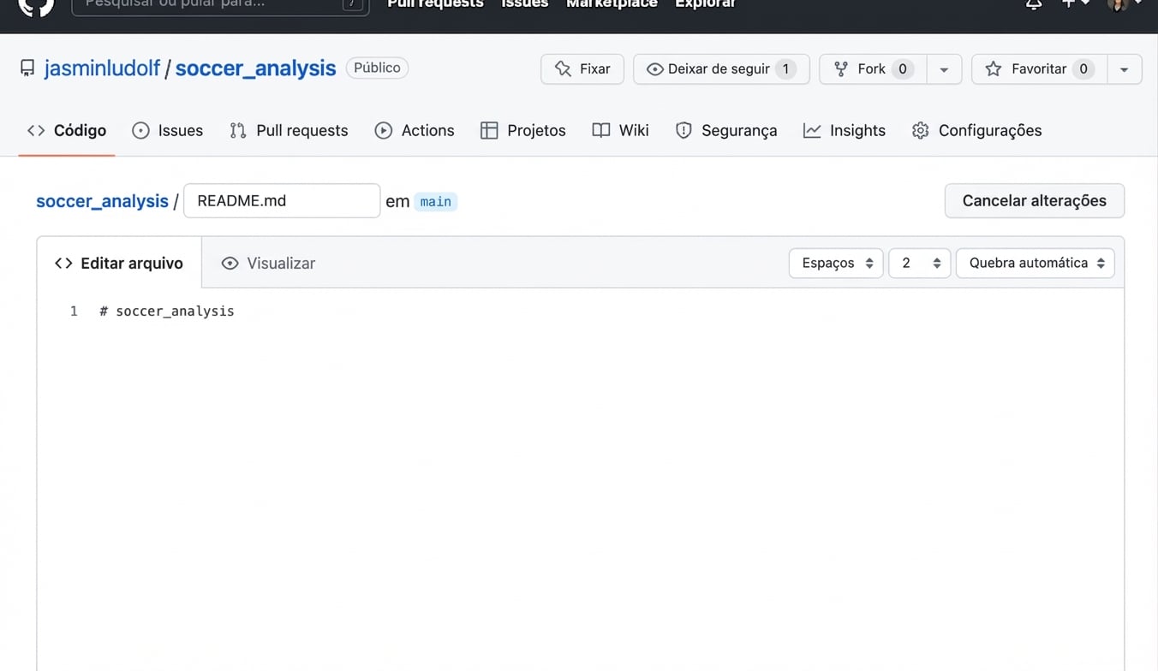Open the Wiki tab
This screenshot has height=671, width=1158.
click(x=621, y=131)
